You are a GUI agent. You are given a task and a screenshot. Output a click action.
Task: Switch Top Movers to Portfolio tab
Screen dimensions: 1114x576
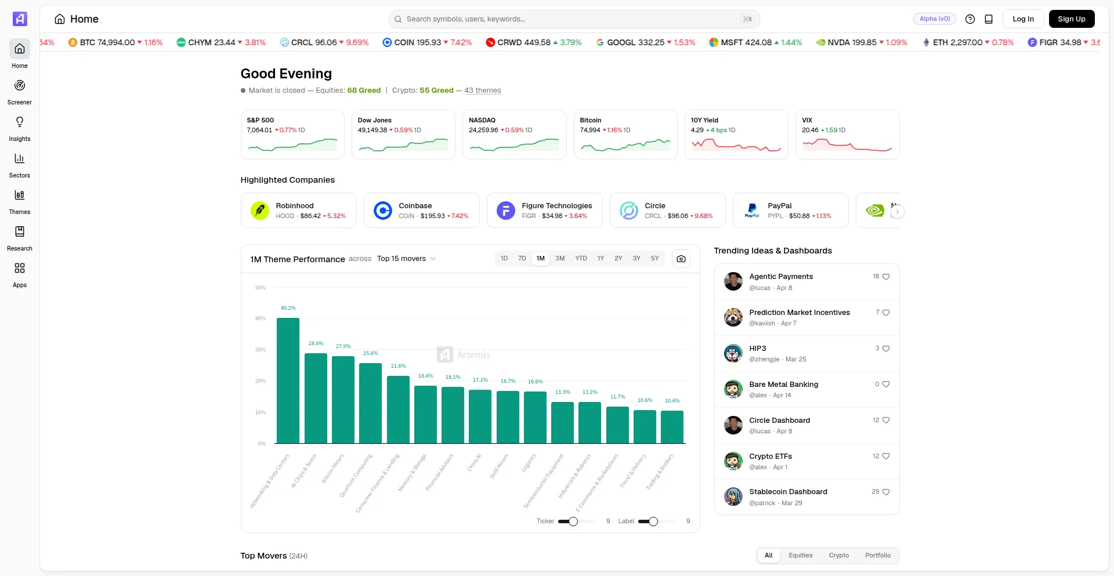coord(878,556)
